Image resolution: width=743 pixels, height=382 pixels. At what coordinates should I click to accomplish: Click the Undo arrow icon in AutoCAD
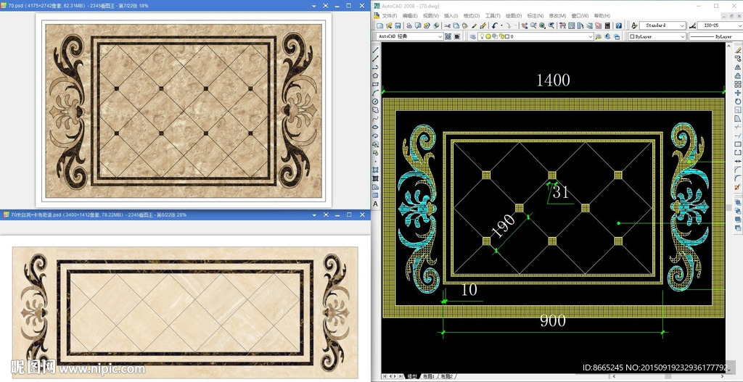494,25
